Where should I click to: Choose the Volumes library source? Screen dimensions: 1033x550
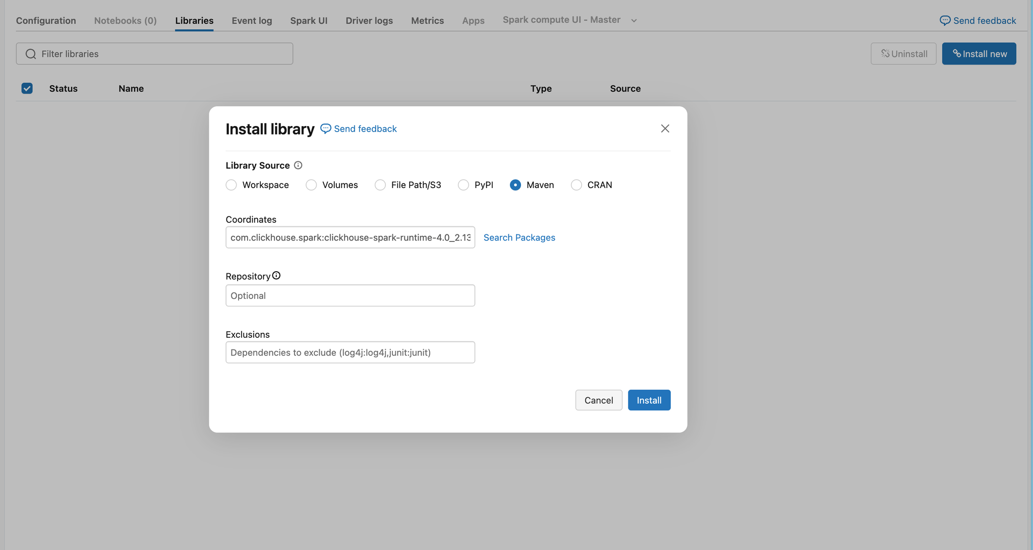pyautogui.click(x=311, y=185)
